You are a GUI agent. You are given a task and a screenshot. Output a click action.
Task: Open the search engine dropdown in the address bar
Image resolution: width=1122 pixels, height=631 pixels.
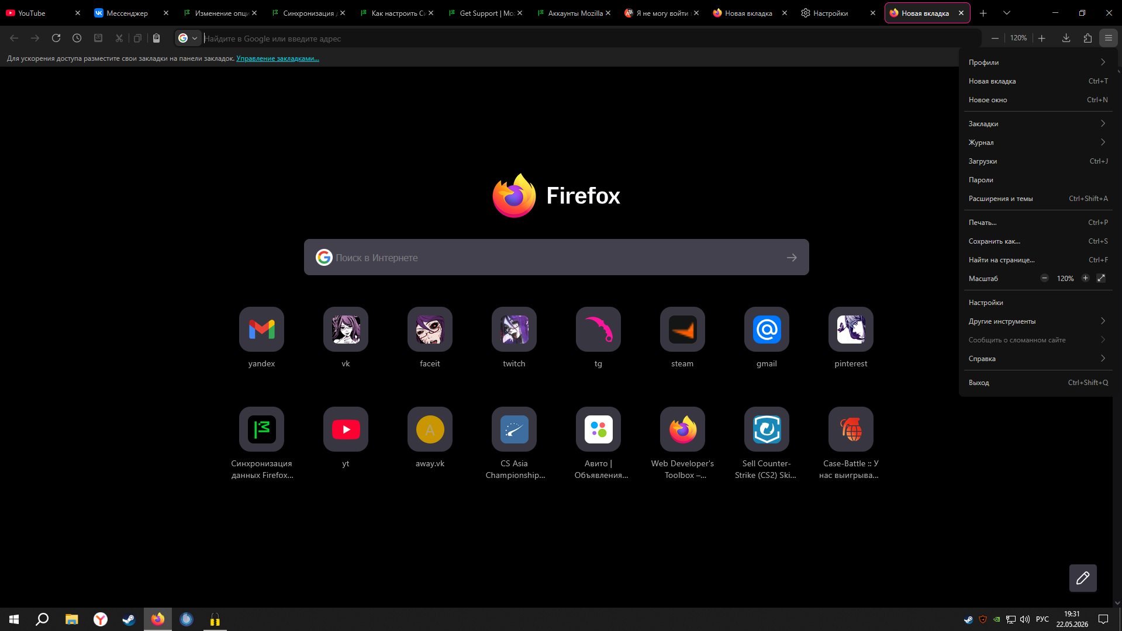pos(188,38)
